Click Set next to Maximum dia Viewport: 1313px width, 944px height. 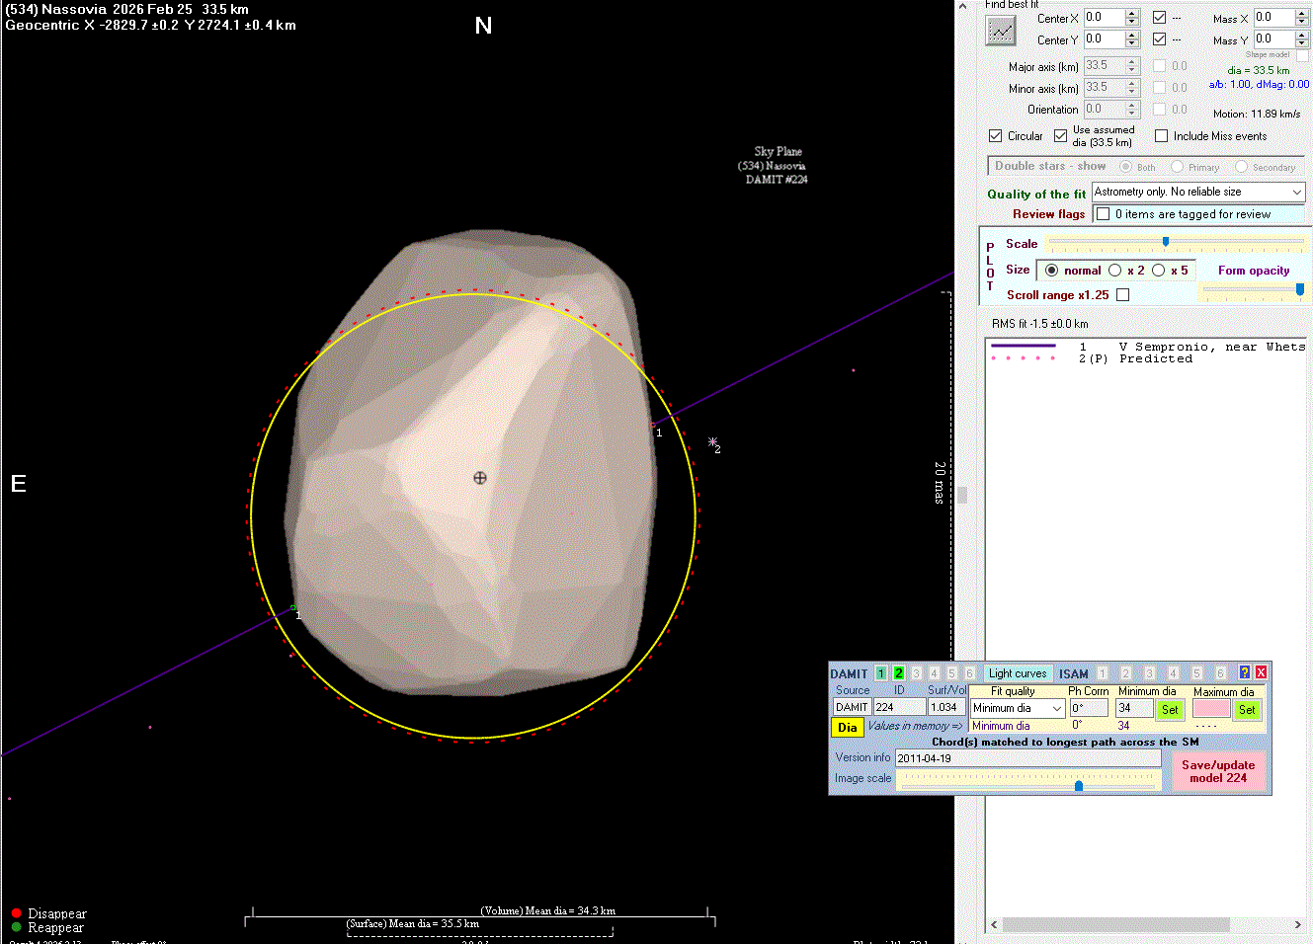(1247, 709)
